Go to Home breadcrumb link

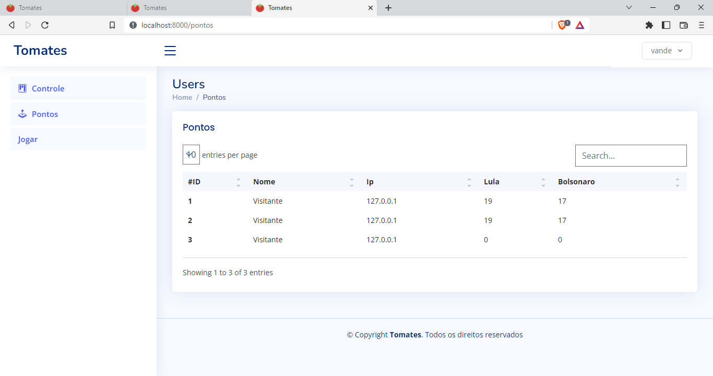[182, 97]
